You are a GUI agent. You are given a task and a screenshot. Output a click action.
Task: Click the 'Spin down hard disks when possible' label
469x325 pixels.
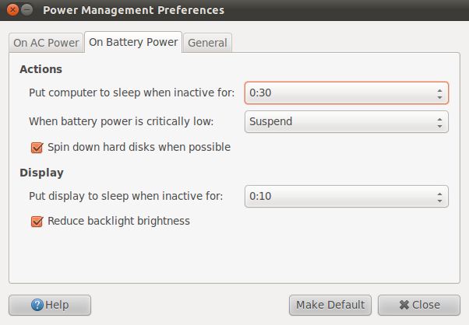139,146
